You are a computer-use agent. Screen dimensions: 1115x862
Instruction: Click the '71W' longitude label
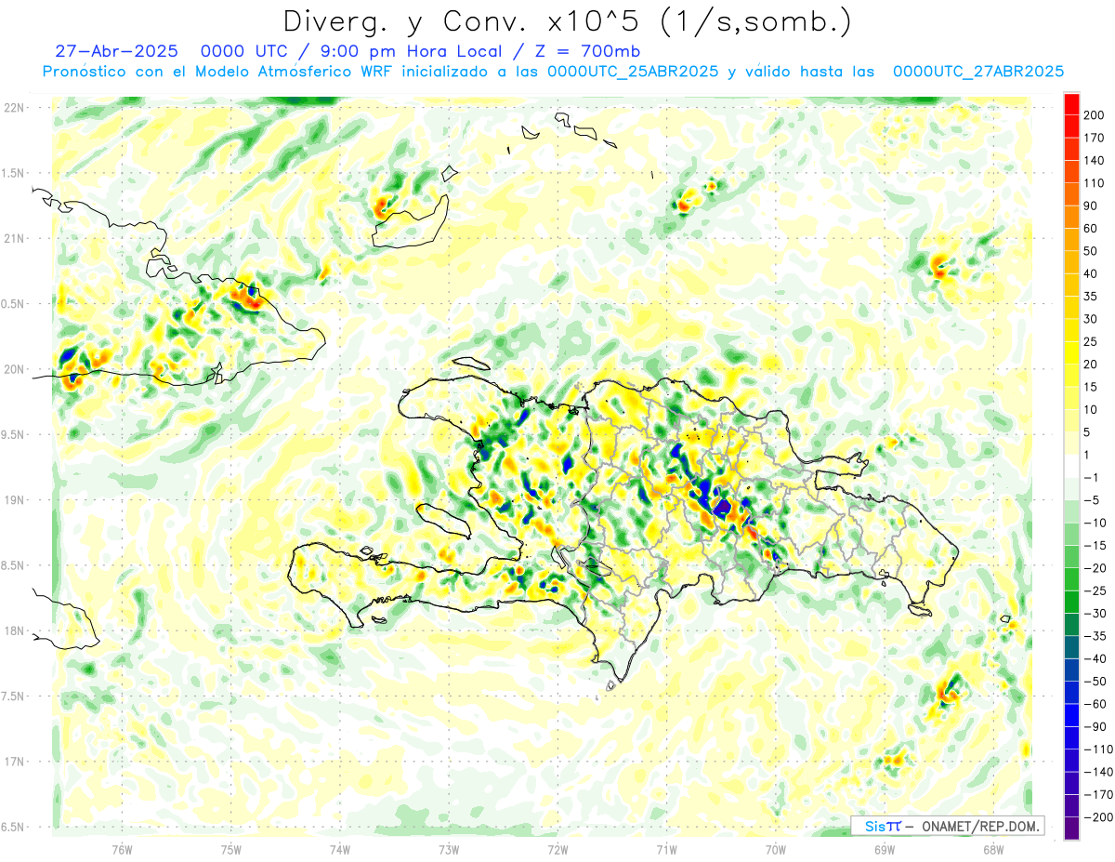[x=666, y=848]
